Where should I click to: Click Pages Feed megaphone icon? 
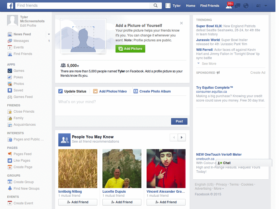(x=10, y=154)
